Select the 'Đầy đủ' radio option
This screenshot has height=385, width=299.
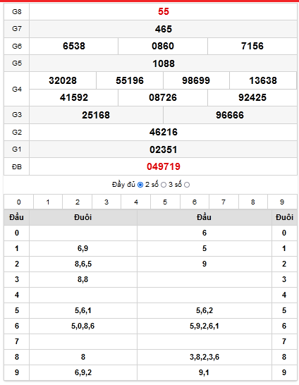click(x=140, y=185)
